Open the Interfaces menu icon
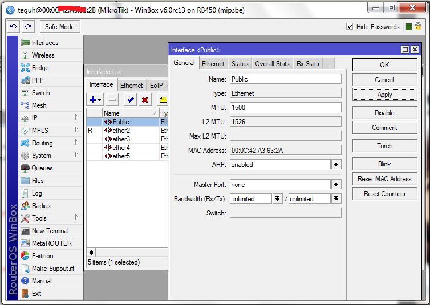Image resolution: width=430 pixels, height=305 pixels. coord(25,43)
